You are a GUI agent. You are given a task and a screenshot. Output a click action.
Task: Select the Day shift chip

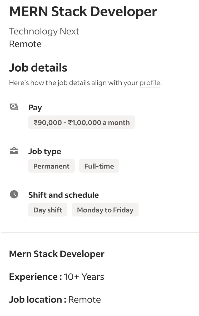click(x=48, y=210)
